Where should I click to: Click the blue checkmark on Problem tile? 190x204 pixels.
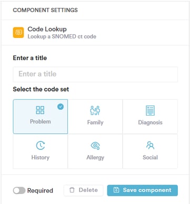(x=61, y=107)
